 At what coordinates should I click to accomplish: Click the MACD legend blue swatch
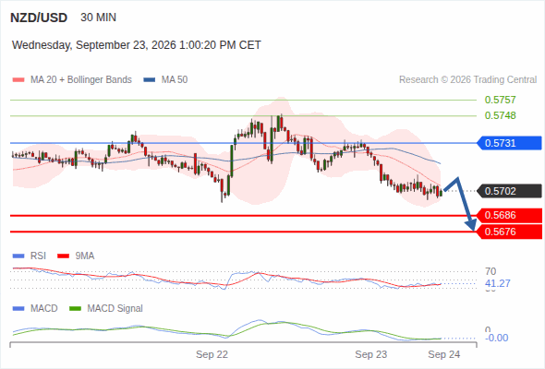click(x=18, y=309)
